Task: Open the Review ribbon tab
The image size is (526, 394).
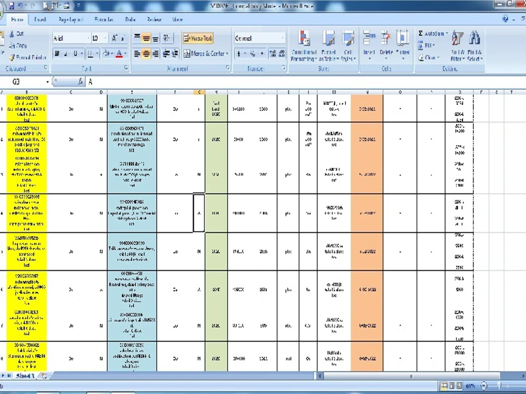Action: coord(154,19)
